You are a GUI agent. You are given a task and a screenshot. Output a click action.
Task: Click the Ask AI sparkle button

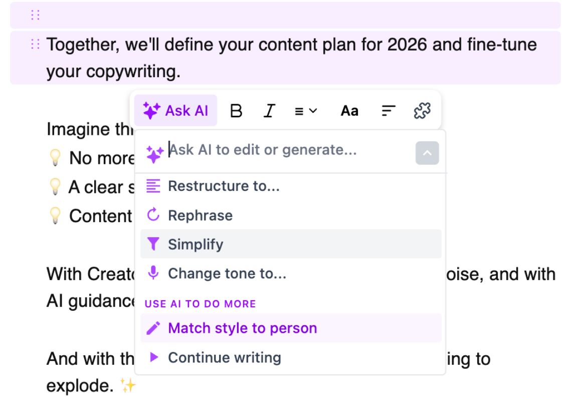coord(175,111)
